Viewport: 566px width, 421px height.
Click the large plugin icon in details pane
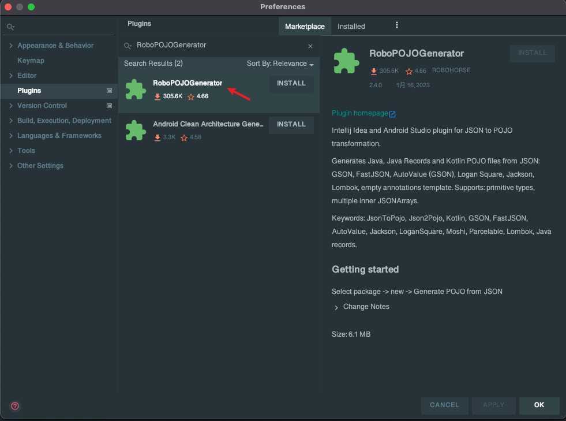[346, 61]
